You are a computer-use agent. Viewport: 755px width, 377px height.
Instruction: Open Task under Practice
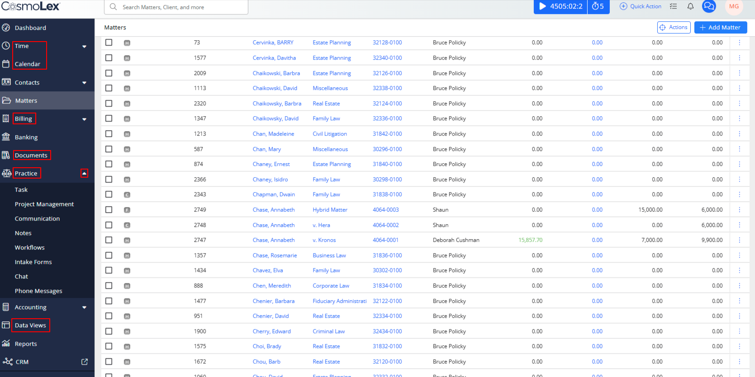[21, 190]
